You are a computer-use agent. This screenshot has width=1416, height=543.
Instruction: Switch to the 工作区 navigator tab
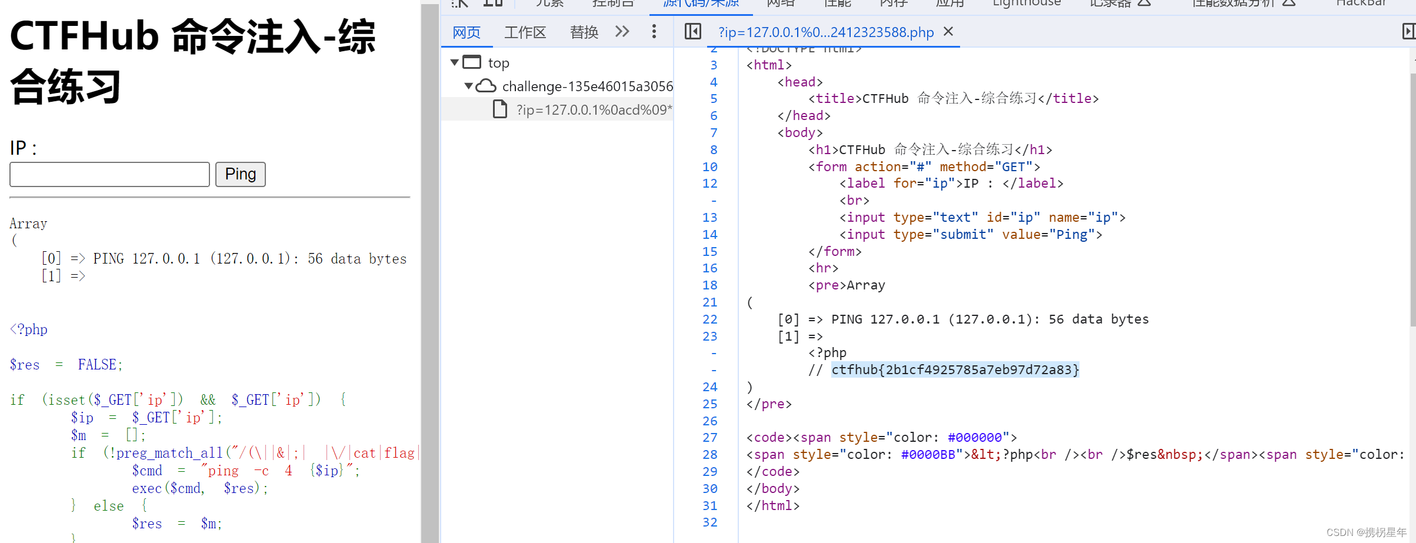(x=525, y=32)
